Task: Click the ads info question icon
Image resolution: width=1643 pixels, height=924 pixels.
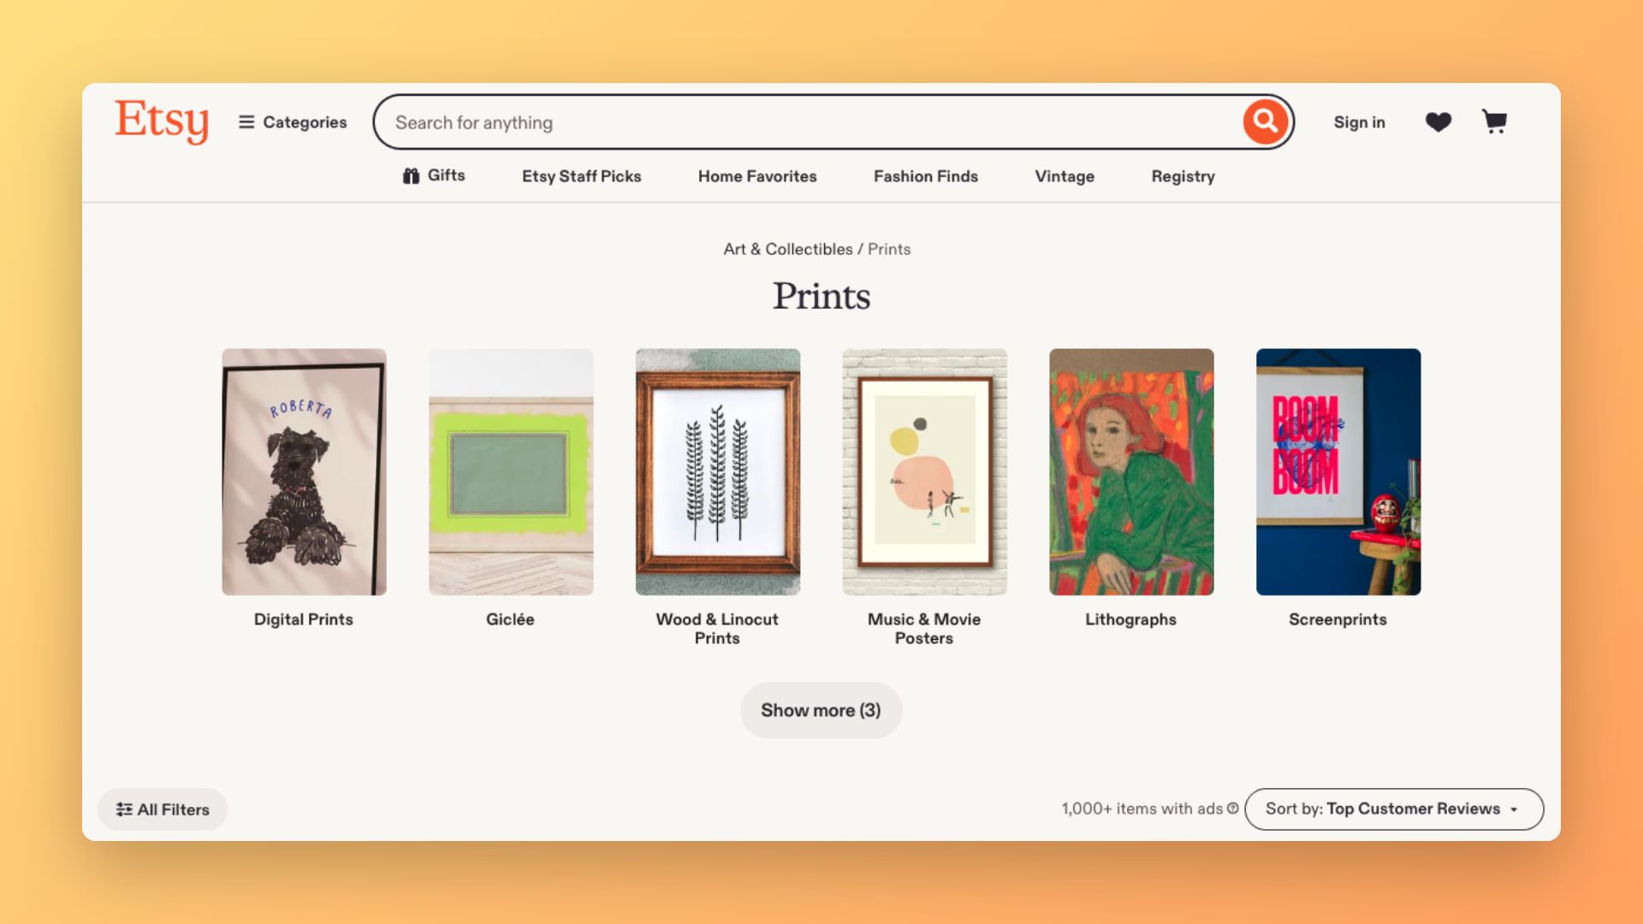Action: pos(1233,808)
